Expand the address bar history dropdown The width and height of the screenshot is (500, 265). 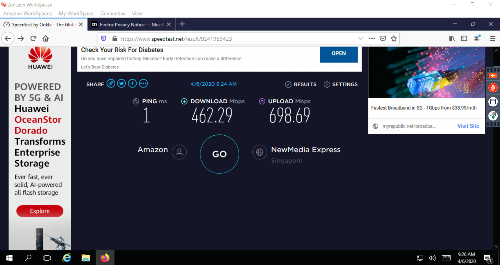click(360, 39)
